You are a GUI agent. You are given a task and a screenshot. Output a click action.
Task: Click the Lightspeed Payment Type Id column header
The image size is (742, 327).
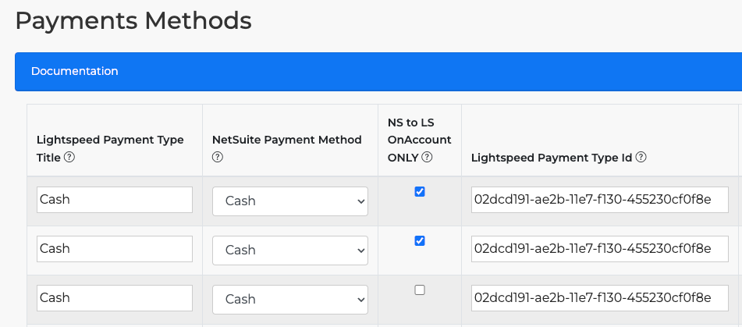coord(552,157)
